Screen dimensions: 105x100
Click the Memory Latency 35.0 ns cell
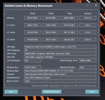(88, 18)
